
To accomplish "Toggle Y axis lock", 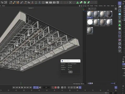I will pos(36,2).
